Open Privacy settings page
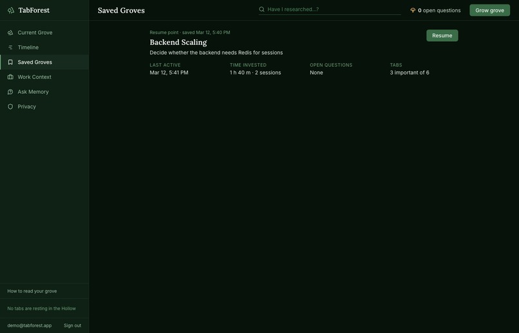519x333 pixels. pos(44,107)
